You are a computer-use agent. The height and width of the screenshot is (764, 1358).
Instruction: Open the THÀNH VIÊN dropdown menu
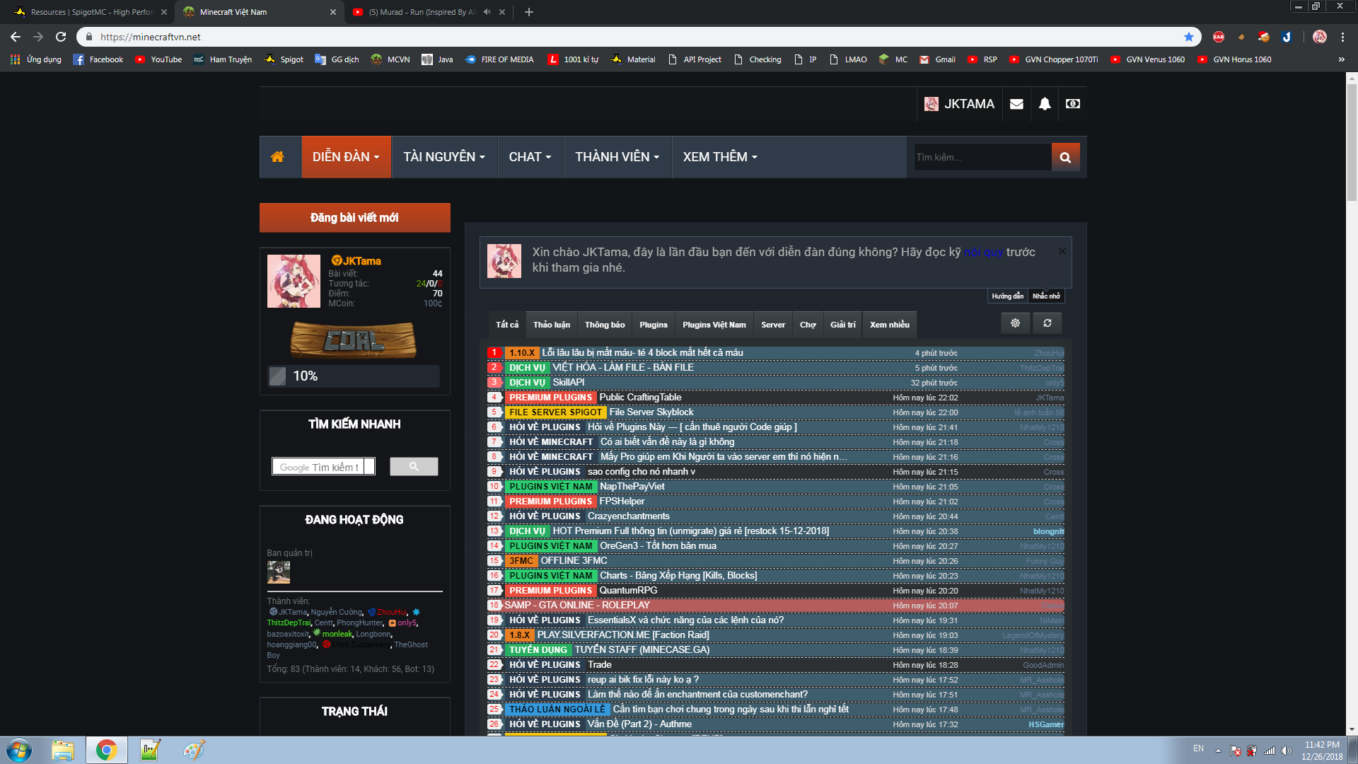[617, 157]
